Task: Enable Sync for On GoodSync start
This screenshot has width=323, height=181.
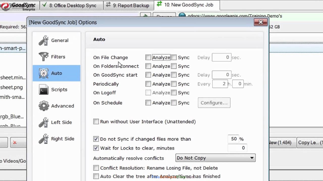Action: point(174,75)
